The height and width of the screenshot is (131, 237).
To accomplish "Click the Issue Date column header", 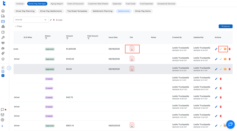I will point(113,38).
